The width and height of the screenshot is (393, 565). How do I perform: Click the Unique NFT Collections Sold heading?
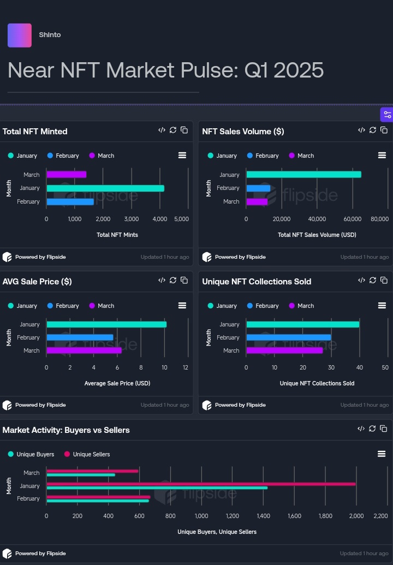[257, 282]
